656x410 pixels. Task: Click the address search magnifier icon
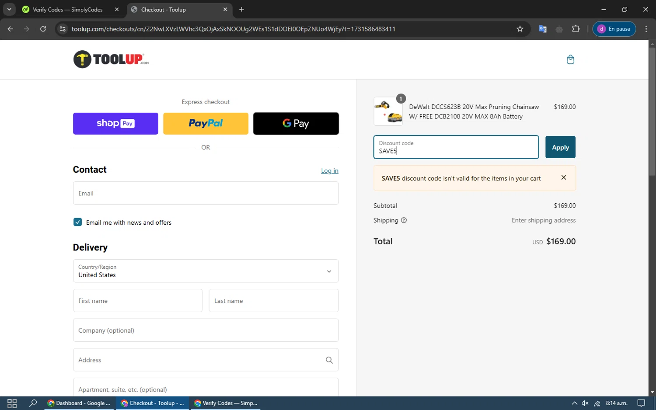[329, 360]
